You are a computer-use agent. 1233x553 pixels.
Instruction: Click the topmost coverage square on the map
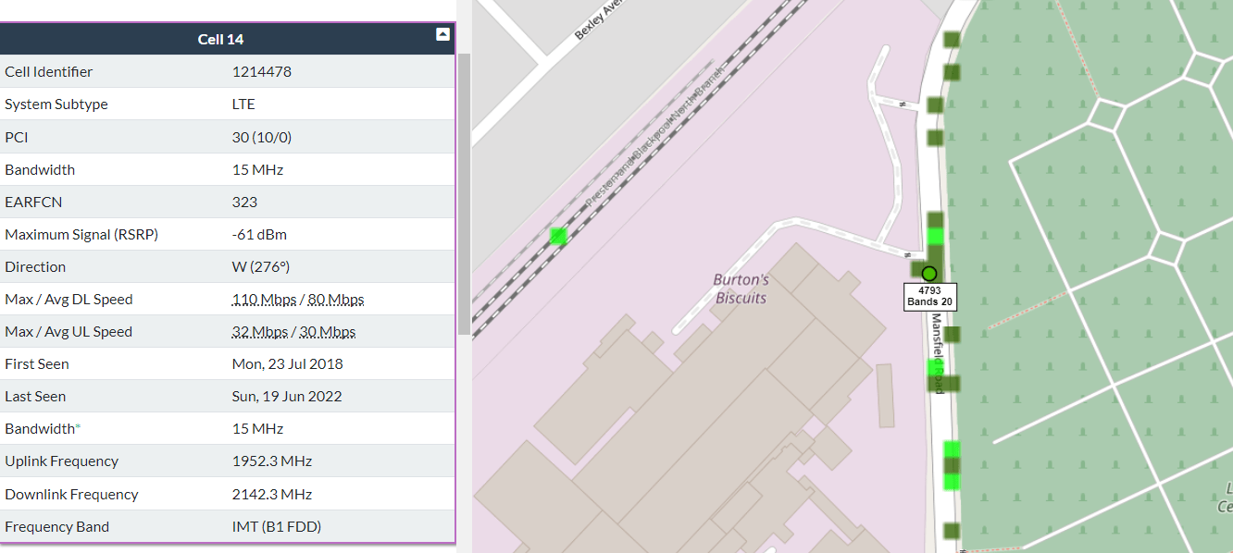950,41
